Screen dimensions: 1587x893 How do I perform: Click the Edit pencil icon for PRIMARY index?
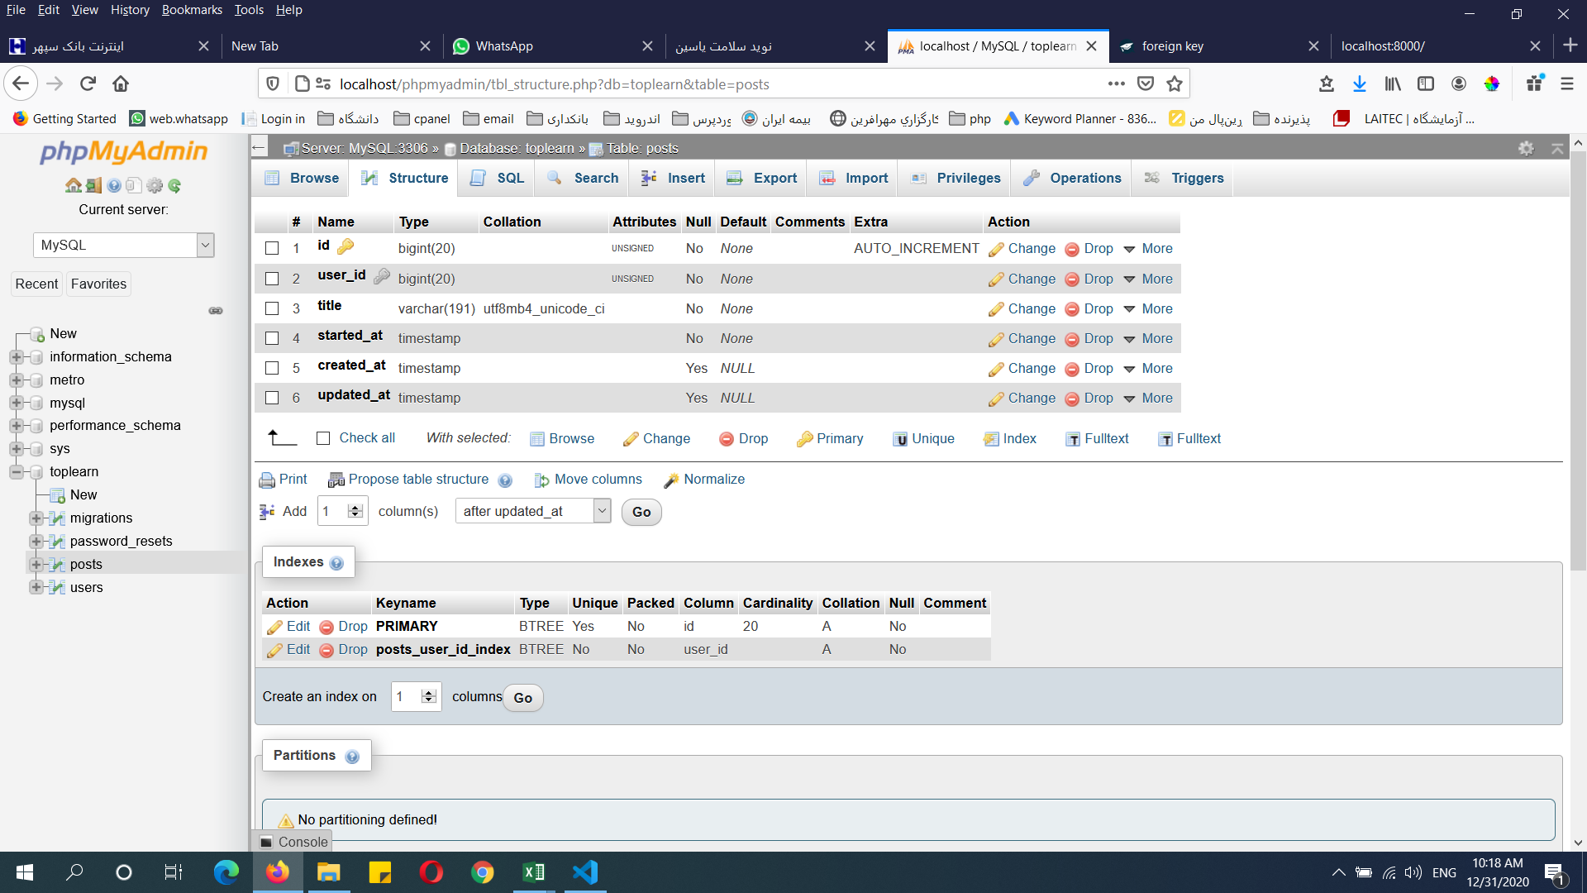click(x=274, y=627)
